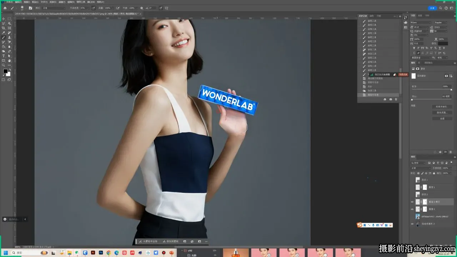This screenshot has height=257, width=457.
Task: Hide the 创成式填充 3 layer
Action: tap(412, 224)
